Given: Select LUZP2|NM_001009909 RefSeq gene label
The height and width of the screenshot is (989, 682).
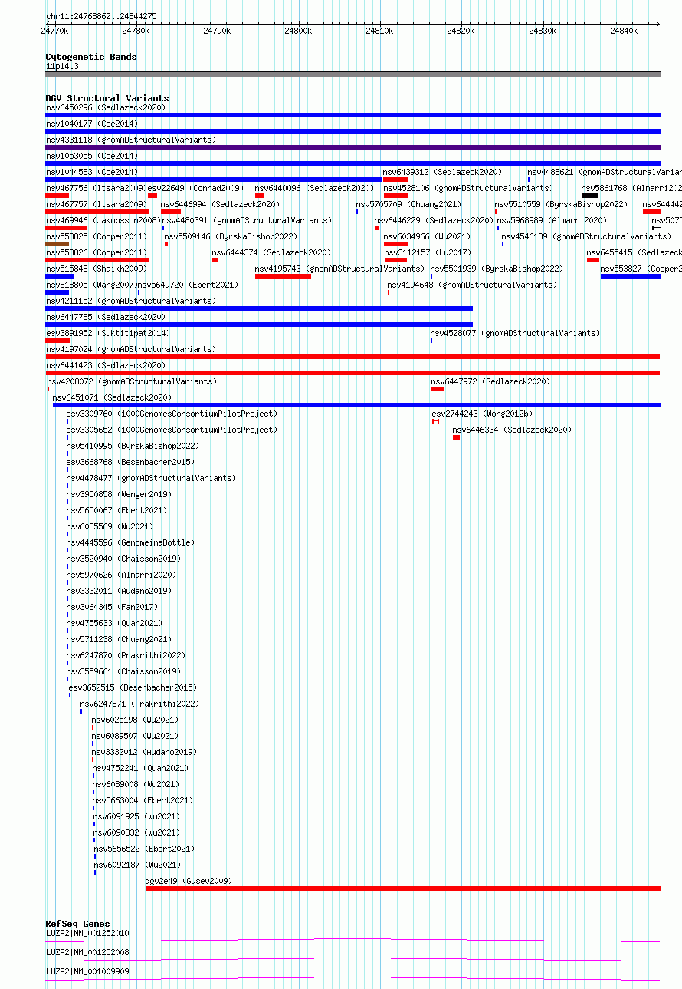Looking at the screenshot, I should pos(87,971).
